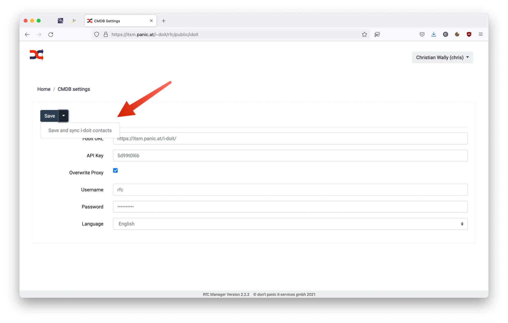Click the macOS yellow minimize window button
Viewport: 508px width, 323px height.
click(x=32, y=21)
